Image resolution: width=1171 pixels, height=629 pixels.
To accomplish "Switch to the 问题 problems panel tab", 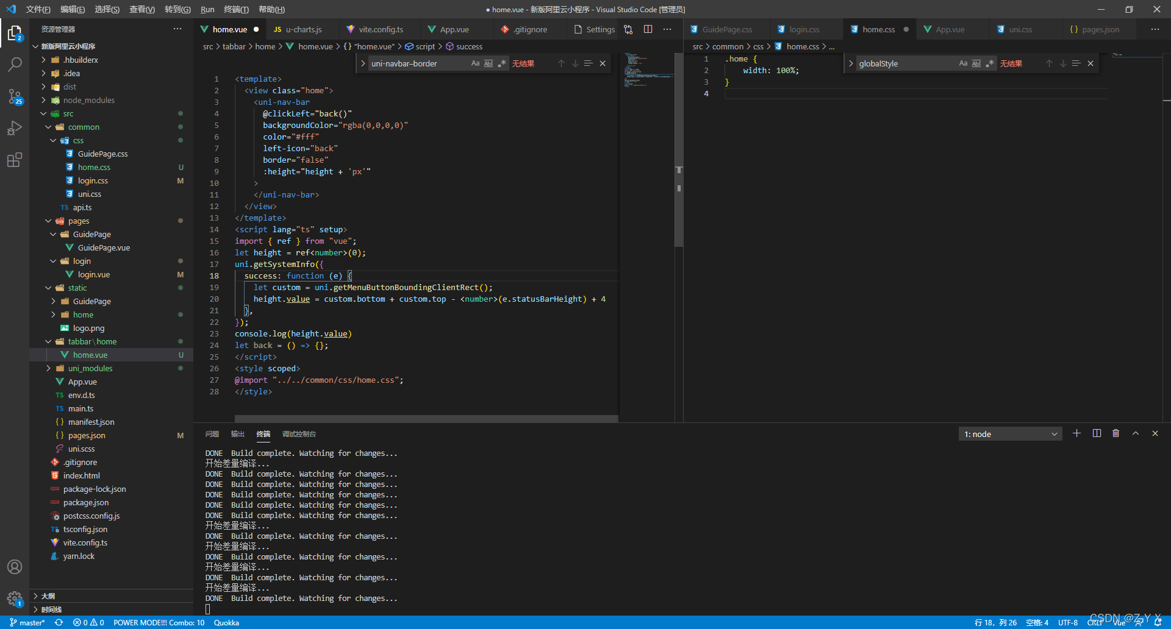I will click(x=212, y=434).
